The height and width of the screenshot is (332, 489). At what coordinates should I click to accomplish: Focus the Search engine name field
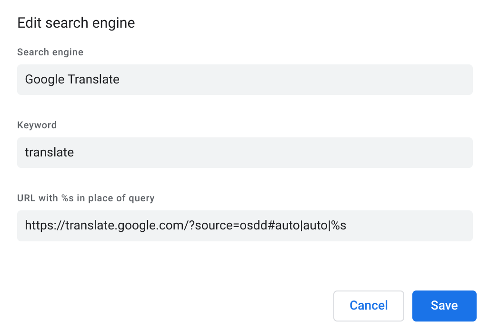coord(245,80)
